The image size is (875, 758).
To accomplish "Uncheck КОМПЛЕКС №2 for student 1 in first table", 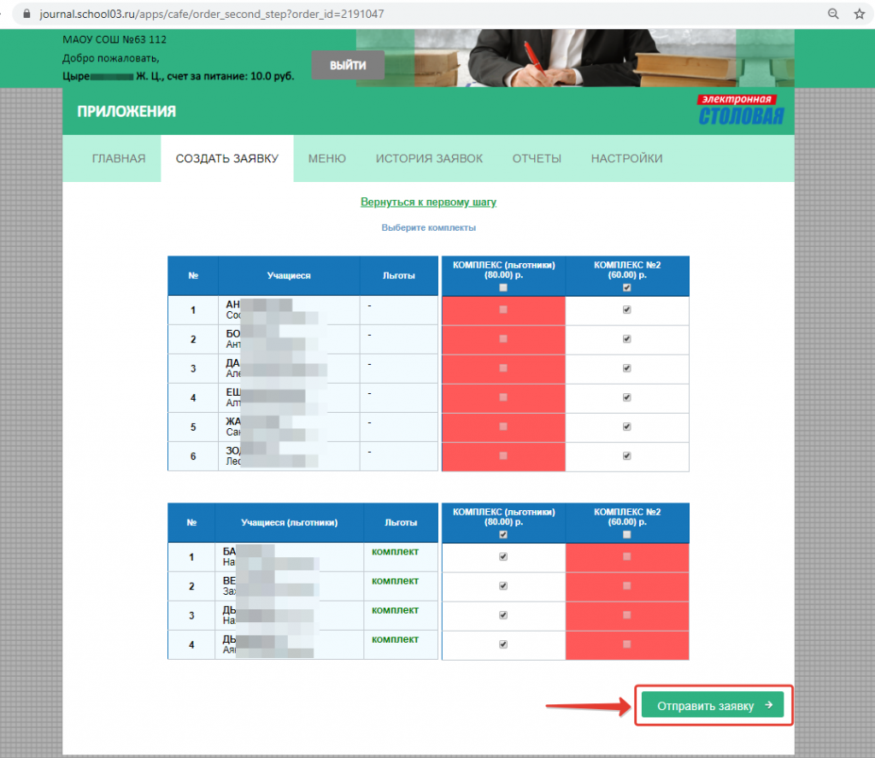I will click(x=627, y=310).
